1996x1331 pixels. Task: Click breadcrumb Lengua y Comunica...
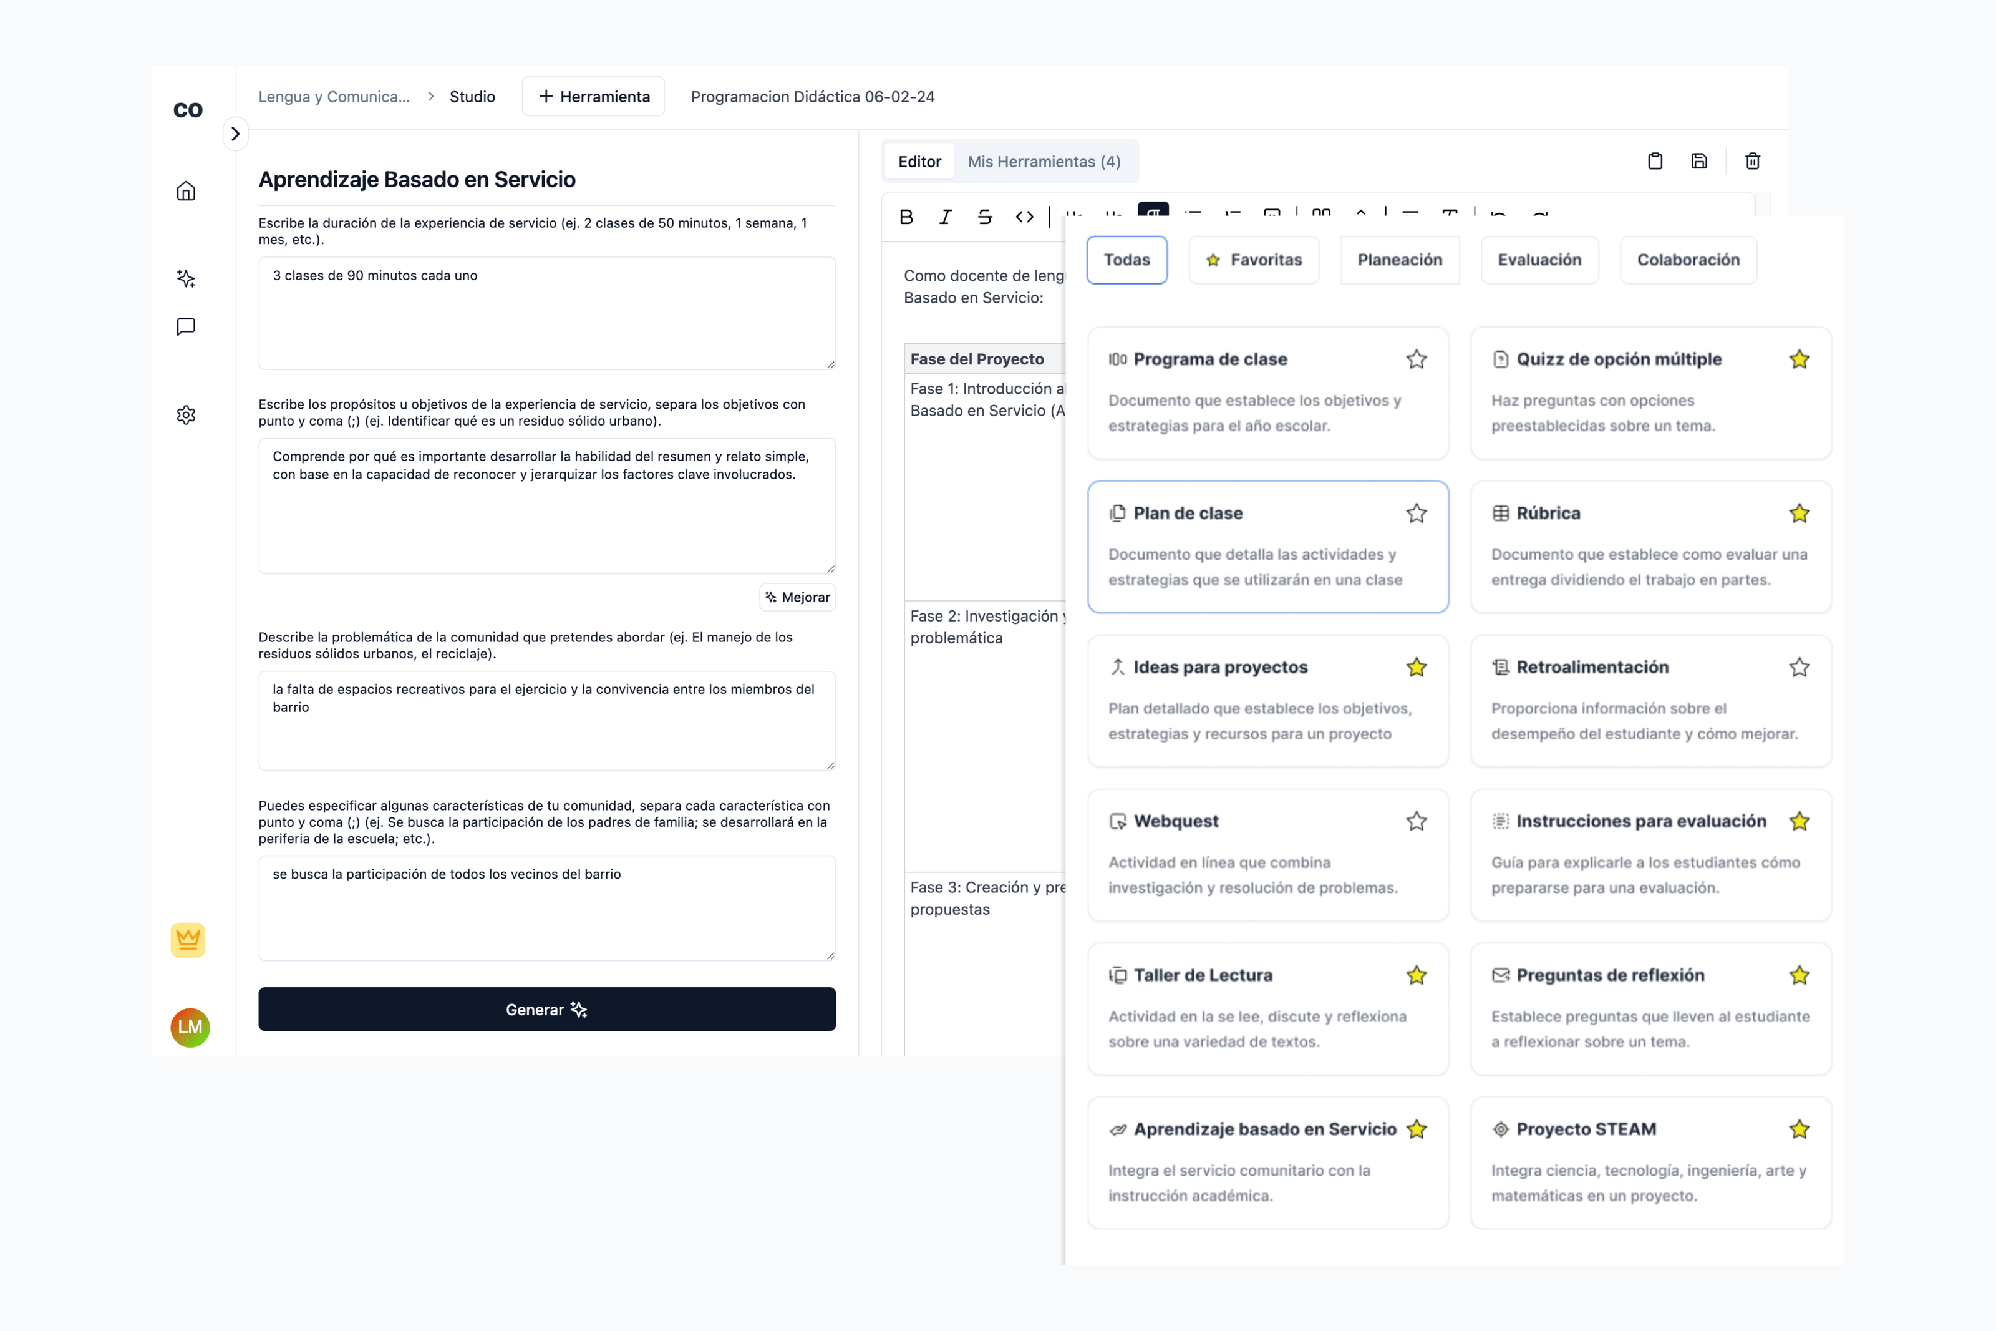(333, 97)
